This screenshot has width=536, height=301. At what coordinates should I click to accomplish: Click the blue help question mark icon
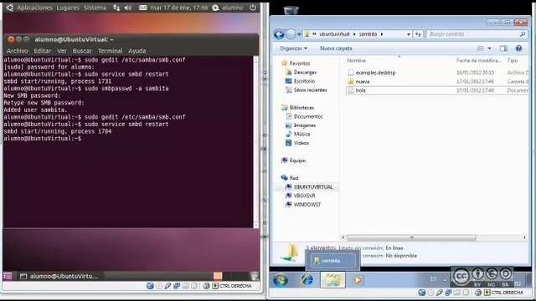(x=518, y=48)
